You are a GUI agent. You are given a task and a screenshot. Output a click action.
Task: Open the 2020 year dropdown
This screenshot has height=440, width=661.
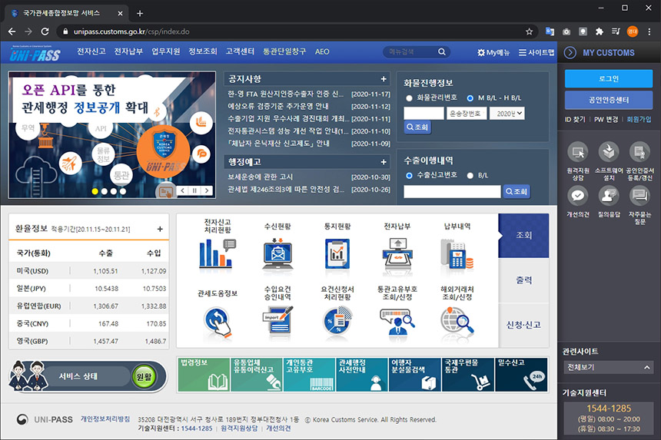click(507, 113)
